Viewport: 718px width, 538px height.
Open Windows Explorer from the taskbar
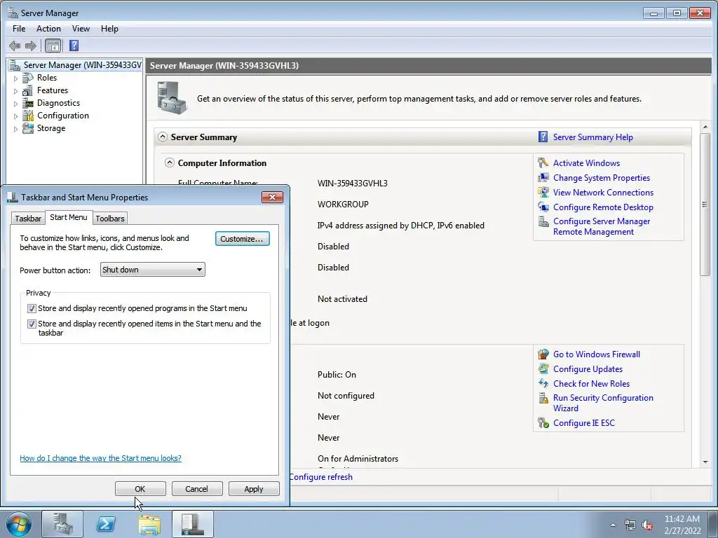point(149,524)
